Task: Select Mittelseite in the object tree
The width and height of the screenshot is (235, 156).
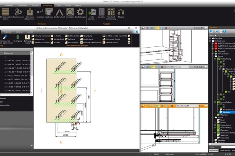Action: tap(224, 112)
